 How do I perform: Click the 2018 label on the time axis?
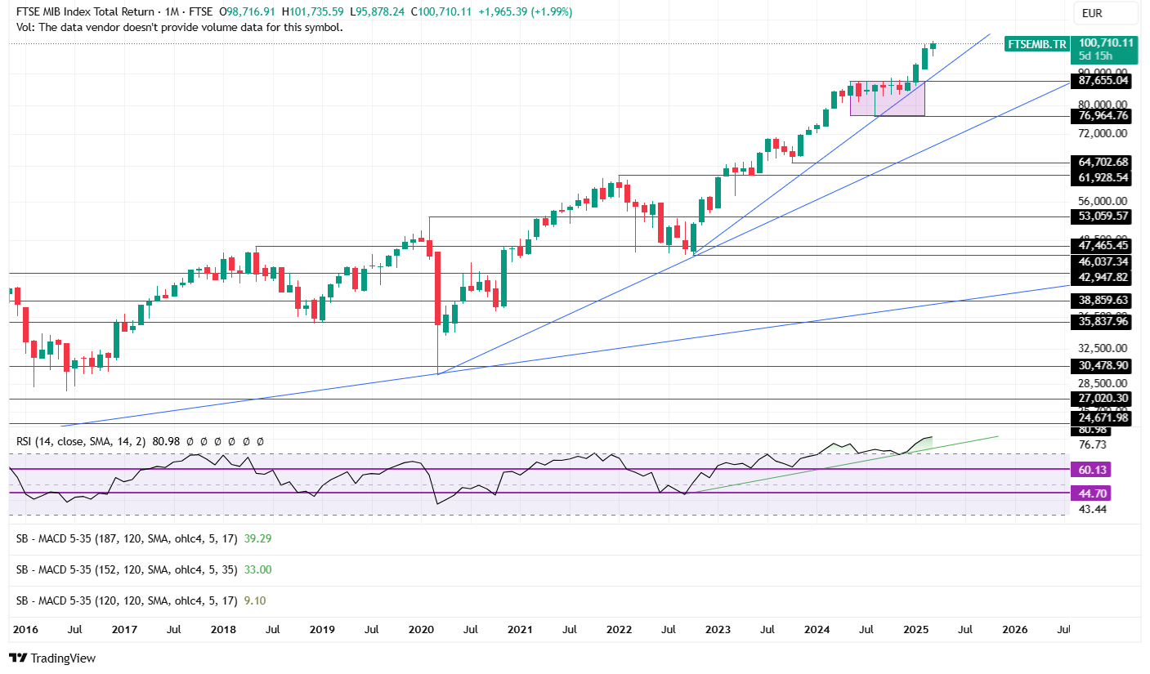[223, 630]
